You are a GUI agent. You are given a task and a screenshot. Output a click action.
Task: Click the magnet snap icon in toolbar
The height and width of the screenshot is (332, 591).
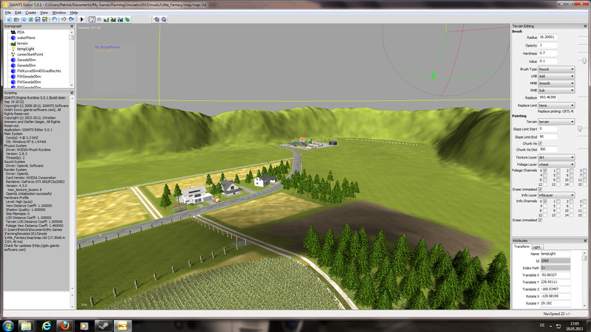click(99, 19)
